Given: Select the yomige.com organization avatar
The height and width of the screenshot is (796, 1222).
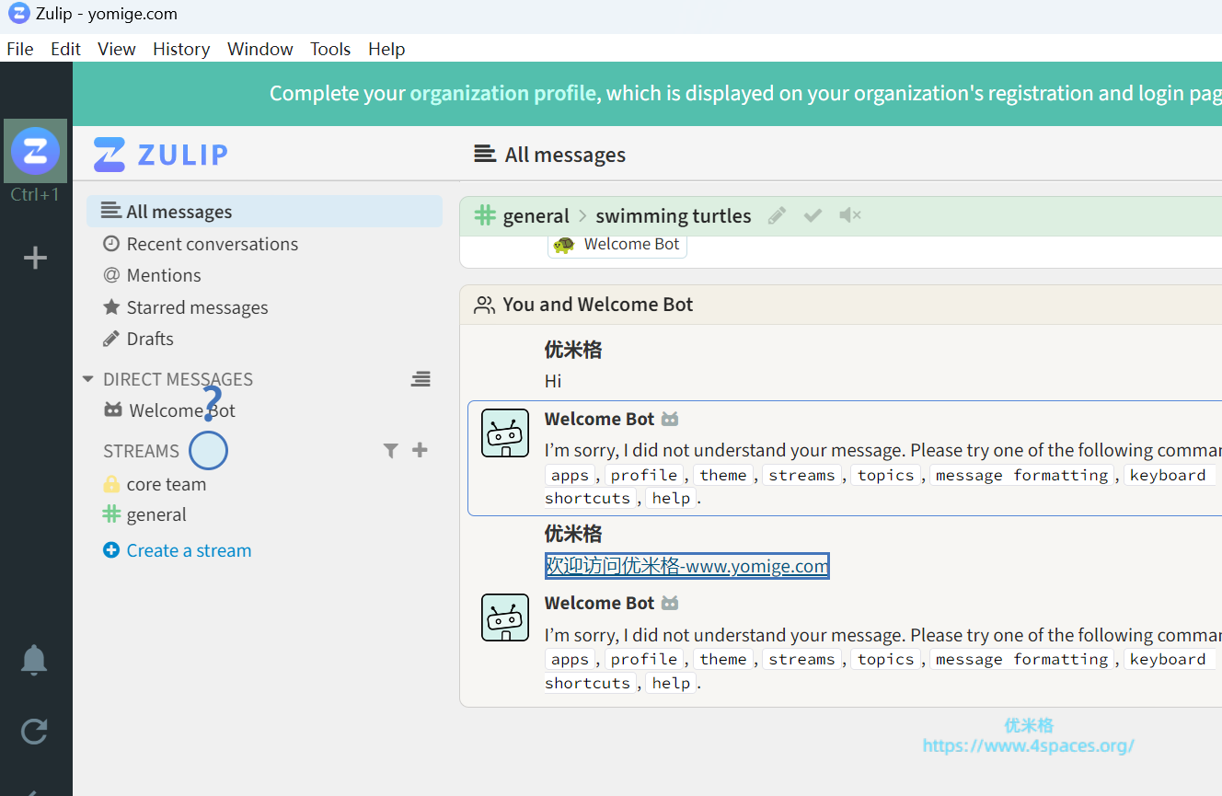Looking at the screenshot, I should click(x=35, y=151).
